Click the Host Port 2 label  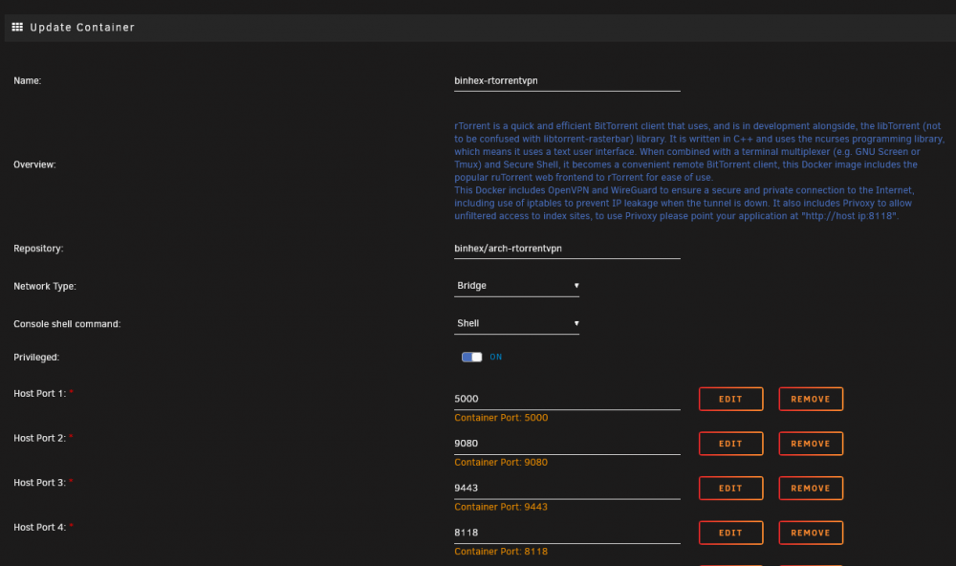coord(39,439)
